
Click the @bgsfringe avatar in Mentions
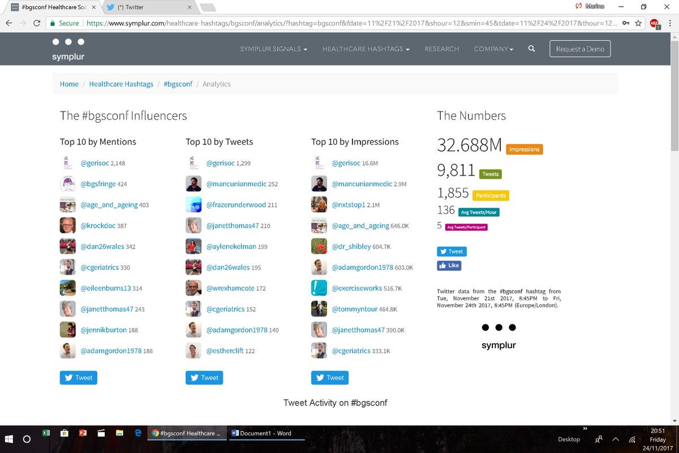(x=68, y=184)
